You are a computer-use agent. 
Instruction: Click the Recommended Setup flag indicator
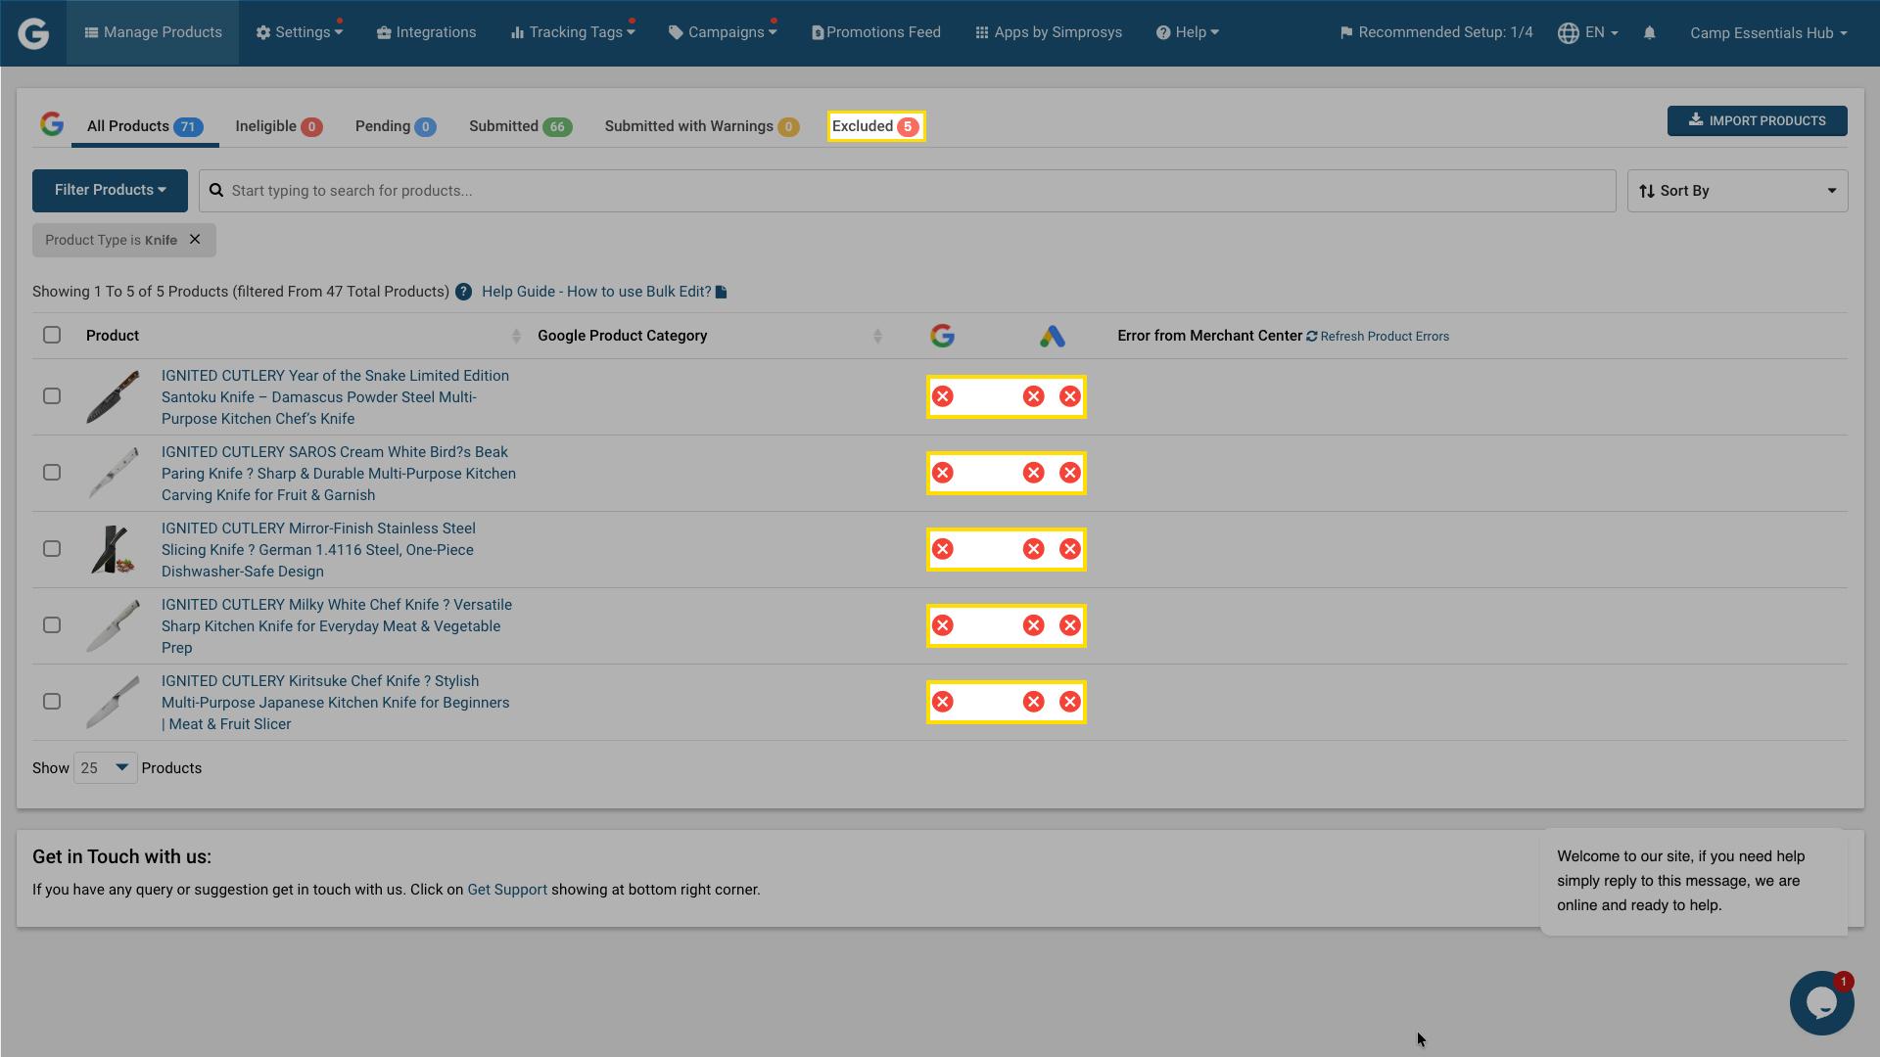click(x=1346, y=31)
